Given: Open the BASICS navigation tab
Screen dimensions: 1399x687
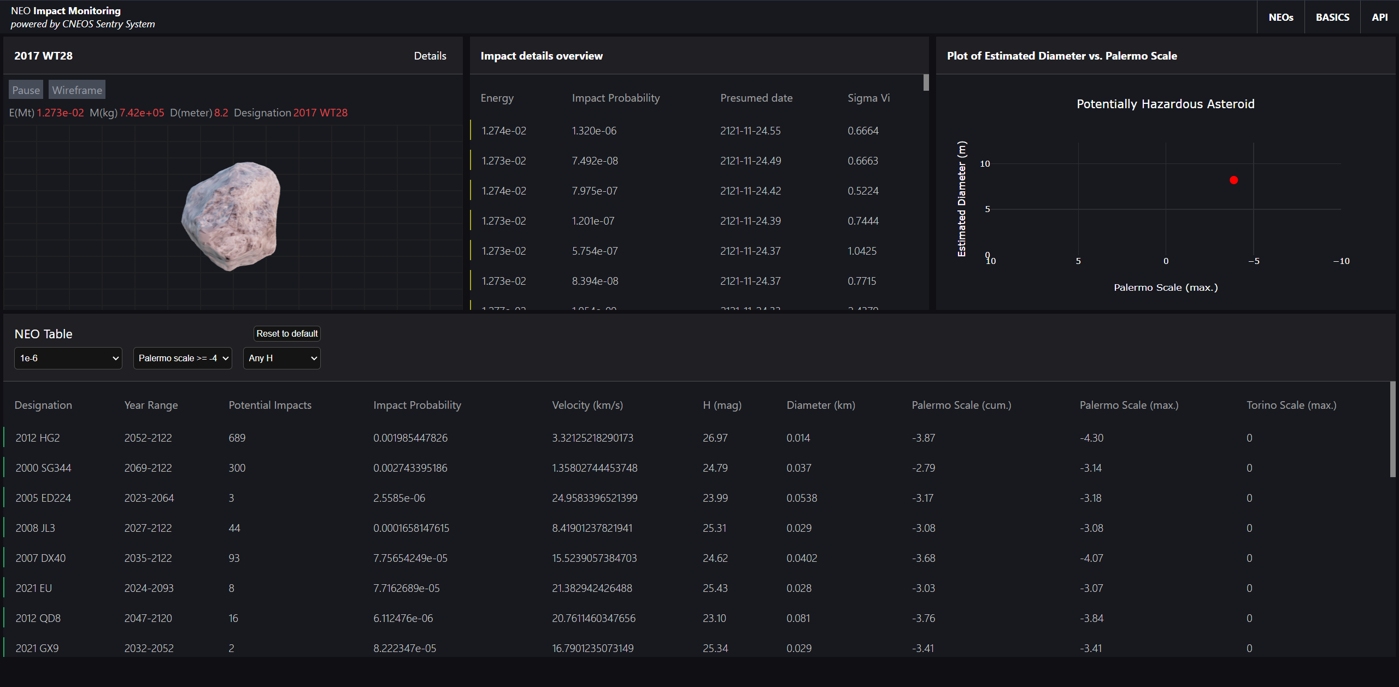Looking at the screenshot, I should tap(1332, 17).
